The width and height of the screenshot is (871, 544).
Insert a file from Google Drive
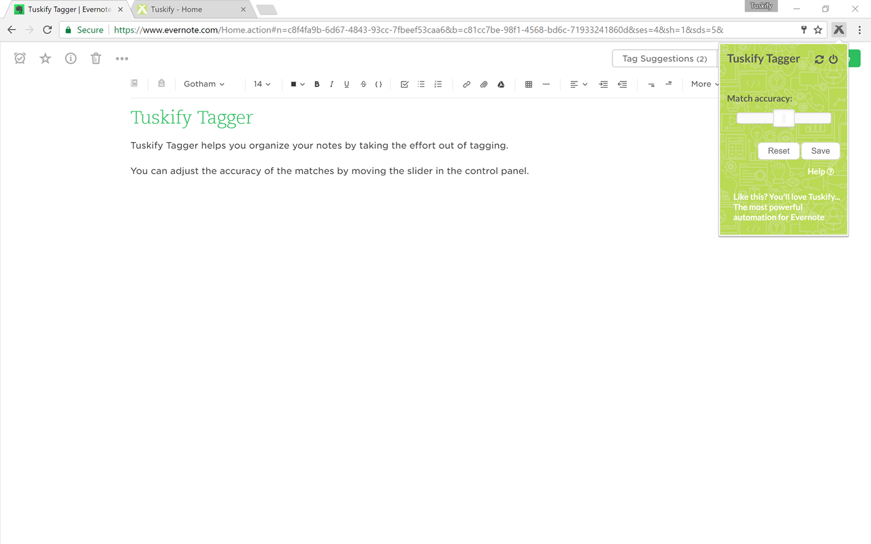[x=501, y=84]
